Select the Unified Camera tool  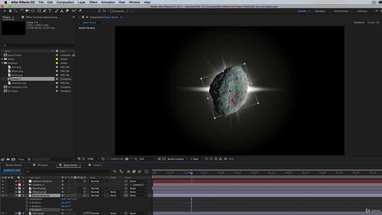(x=27, y=11)
